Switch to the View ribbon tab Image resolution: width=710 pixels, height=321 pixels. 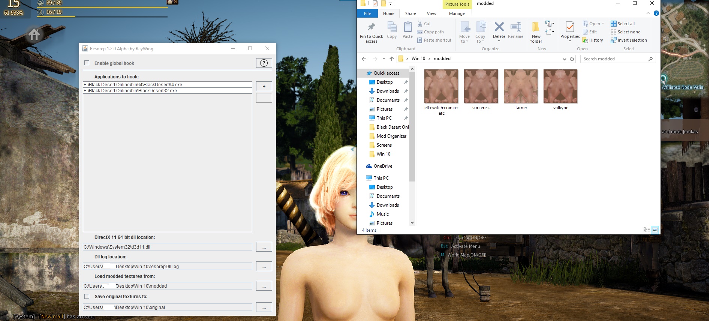click(x=431, y=13)
